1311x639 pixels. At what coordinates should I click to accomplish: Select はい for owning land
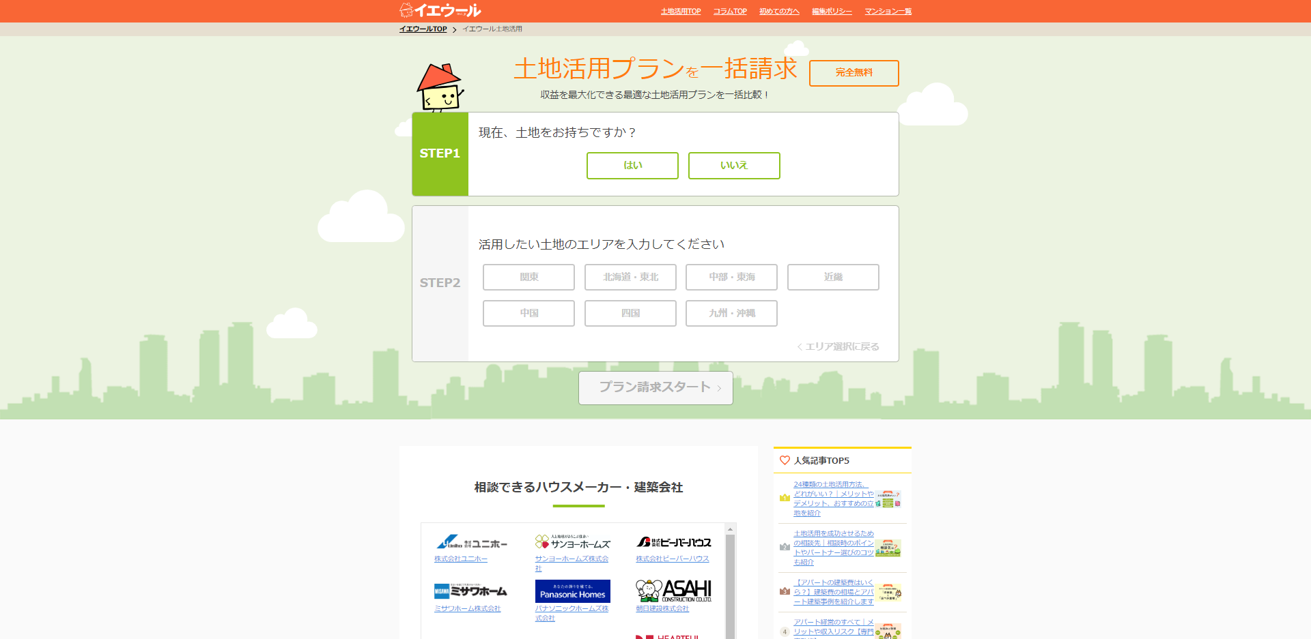pos(632,166)
